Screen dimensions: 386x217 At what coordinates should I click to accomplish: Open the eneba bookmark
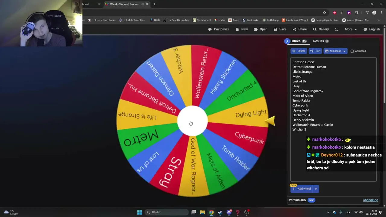pyautogui.click(x=220, y=20)
